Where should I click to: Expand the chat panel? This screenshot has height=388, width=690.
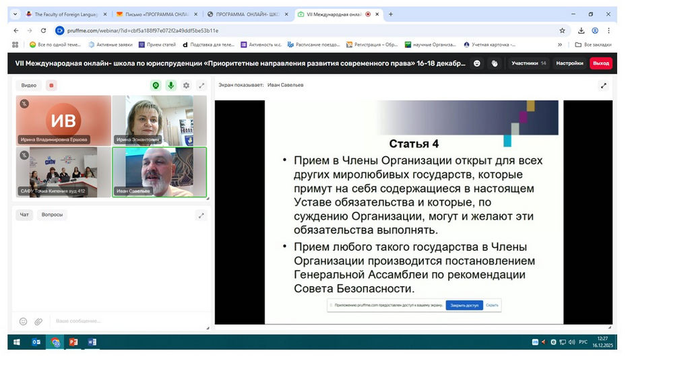click(201, 215)
